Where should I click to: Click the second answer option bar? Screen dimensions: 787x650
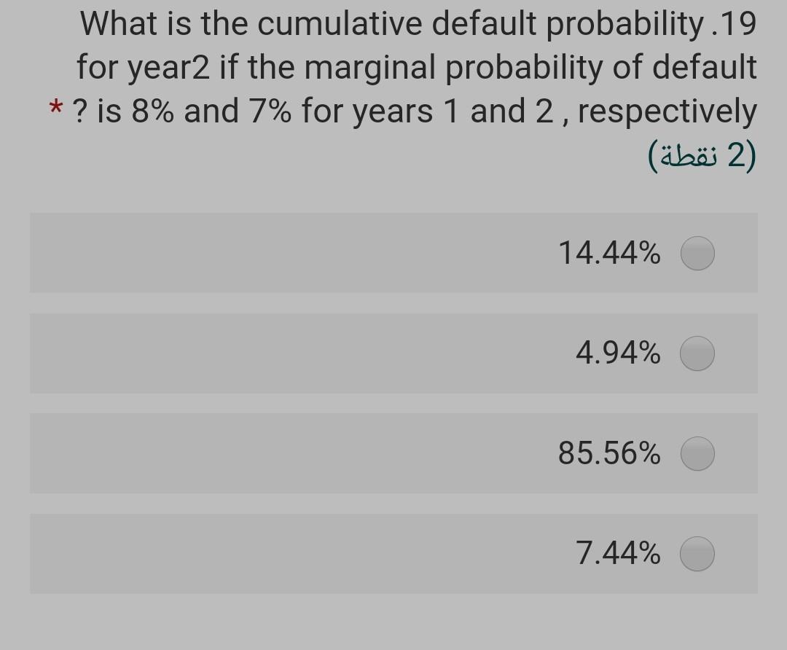tap(393, 353)
